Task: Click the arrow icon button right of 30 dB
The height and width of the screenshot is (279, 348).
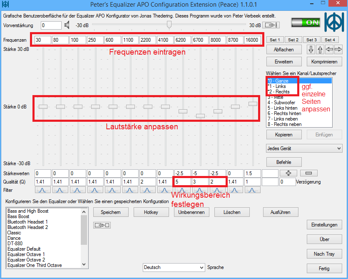Action: (x=271, y=25)
